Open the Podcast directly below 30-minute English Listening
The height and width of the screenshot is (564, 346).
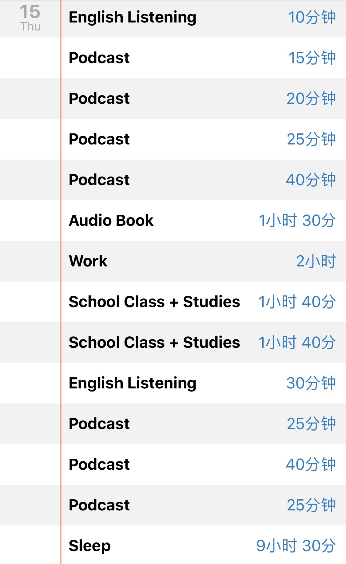pos(204,424)
